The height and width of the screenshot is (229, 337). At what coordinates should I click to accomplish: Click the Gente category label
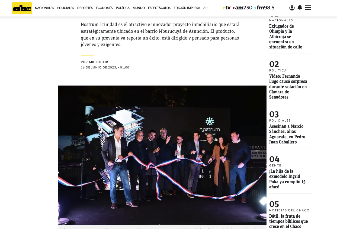(275, 165)
